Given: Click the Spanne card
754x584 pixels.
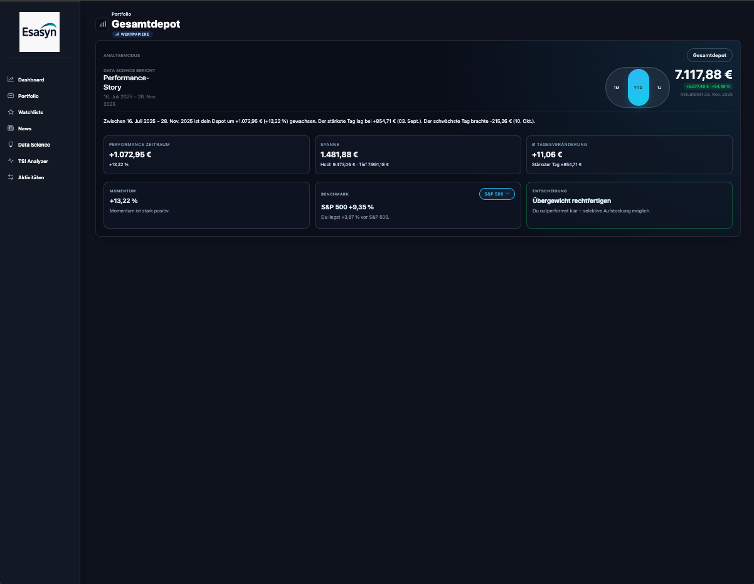Looking at the screenshot, I should pos(418,155).
